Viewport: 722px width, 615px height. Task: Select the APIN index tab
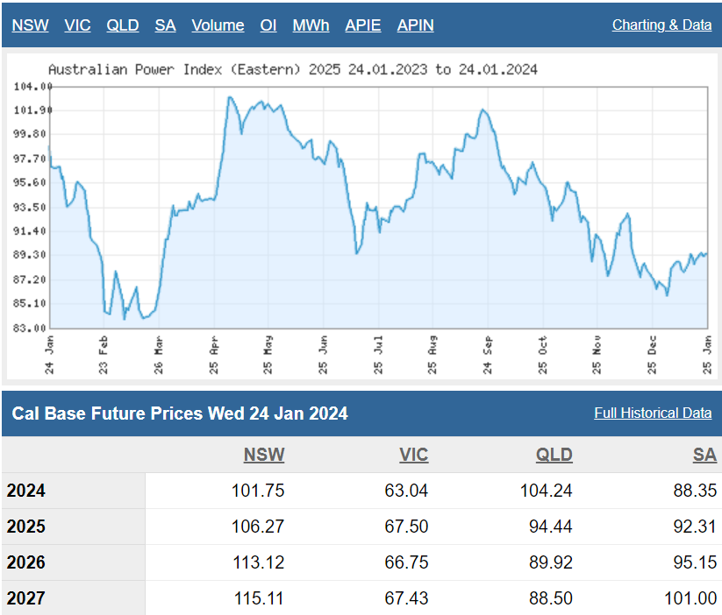coord(415,25)
